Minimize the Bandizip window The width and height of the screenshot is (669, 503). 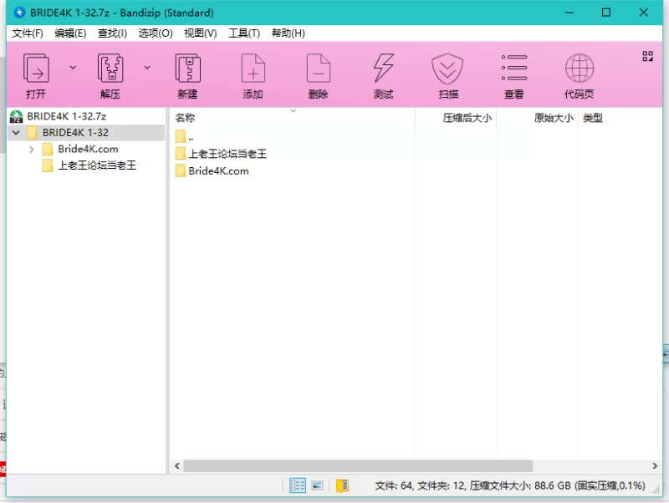coord(569,13)
